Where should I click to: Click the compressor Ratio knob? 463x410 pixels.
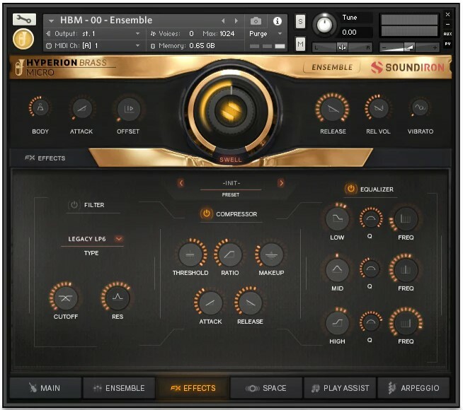[x=229, y=254]
